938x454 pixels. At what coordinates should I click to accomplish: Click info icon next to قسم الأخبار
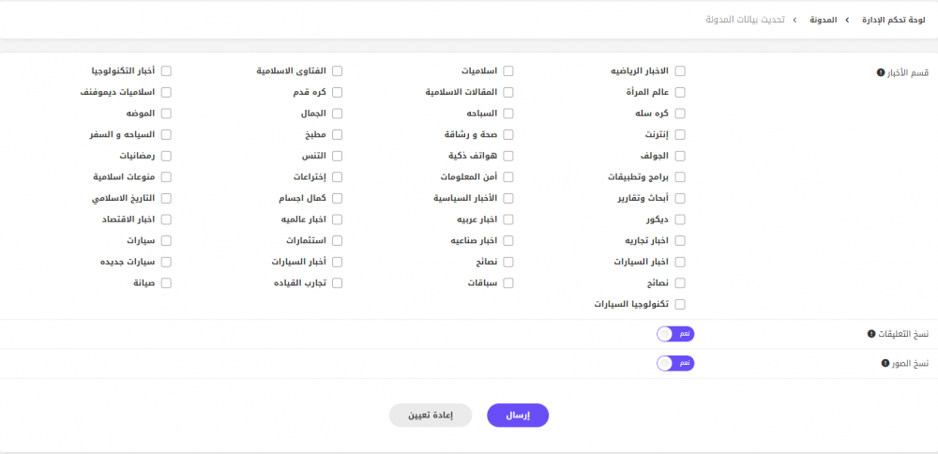click(x=880, y=72)
